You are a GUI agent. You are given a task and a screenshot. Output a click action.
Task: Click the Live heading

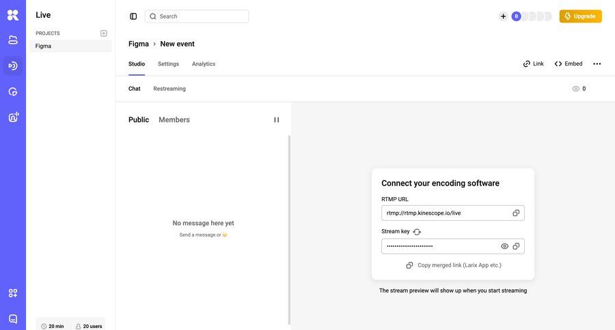coord(43,15)
